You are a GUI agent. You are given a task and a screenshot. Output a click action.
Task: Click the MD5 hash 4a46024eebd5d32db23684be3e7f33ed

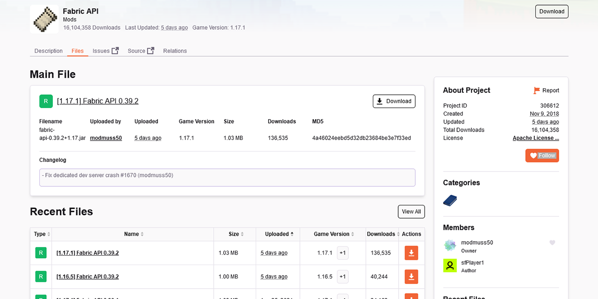click(362, 138)
